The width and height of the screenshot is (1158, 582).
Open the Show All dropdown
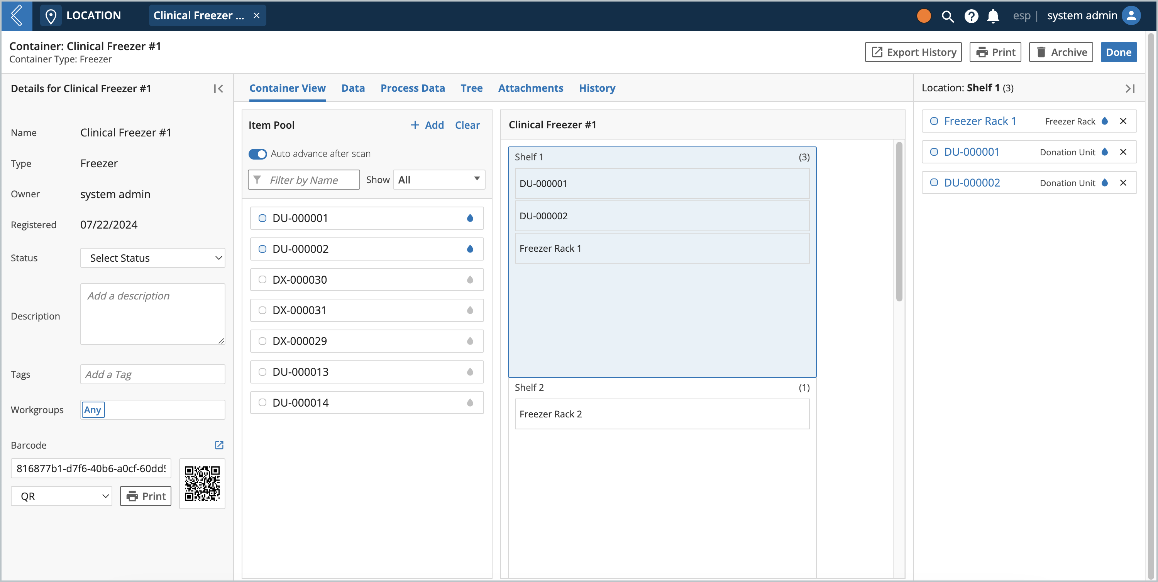(x=439, y=180)
